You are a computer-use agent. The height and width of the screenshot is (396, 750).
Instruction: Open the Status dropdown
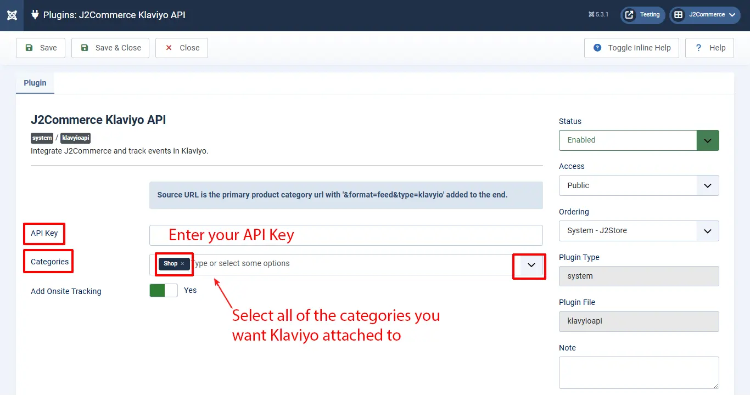tap(639, 140)
